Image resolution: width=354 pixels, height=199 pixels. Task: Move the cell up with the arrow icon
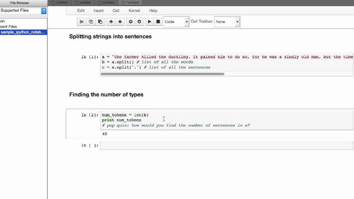tap(111, 22)
